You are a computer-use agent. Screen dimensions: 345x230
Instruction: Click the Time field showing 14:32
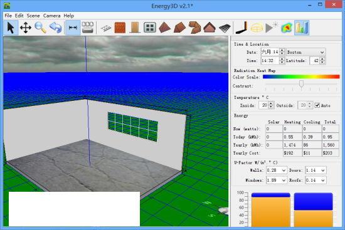pyautogui.click(x=270, y=60)
